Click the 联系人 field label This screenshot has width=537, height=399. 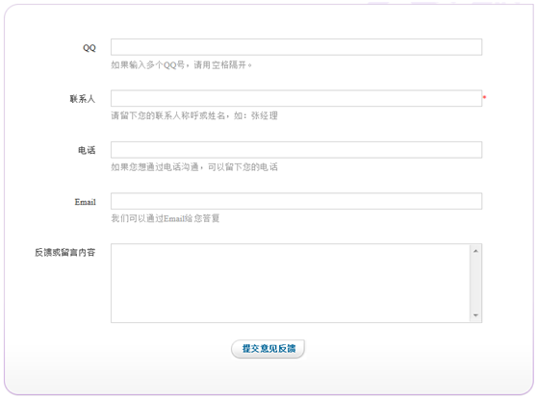(x=83, y=99)
